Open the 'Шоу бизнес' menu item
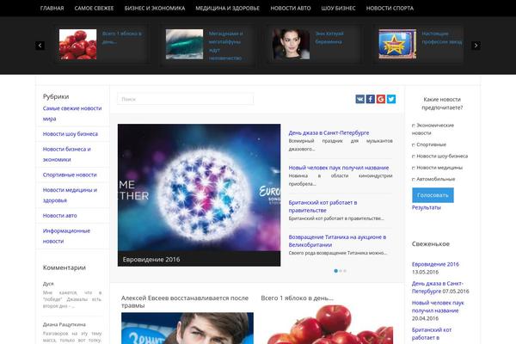Image resolution: width=516 pixels, height=344 pixels. (x=338, y=9)
